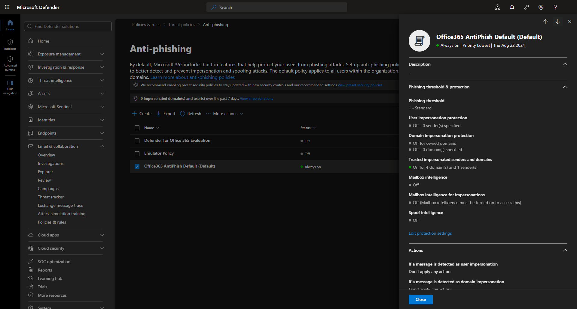This screenshot has width=577, height=309.
Task: Open Exchange message trace
Action: point(60,205)
